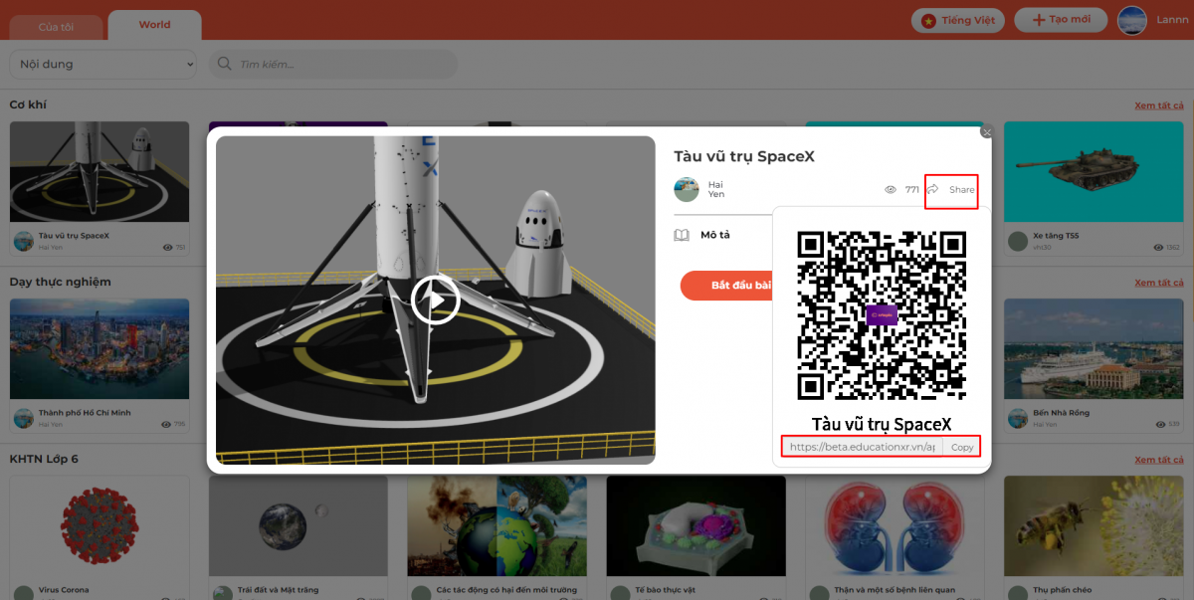Open the Thận và một số bệnh thumbnail

tap(895, 525)
